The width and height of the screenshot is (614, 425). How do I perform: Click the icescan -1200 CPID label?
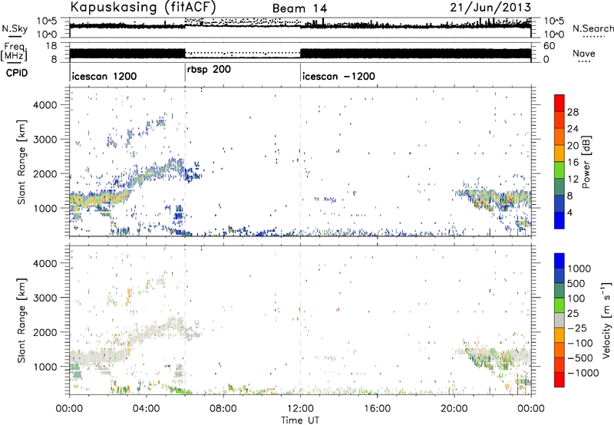338,76
